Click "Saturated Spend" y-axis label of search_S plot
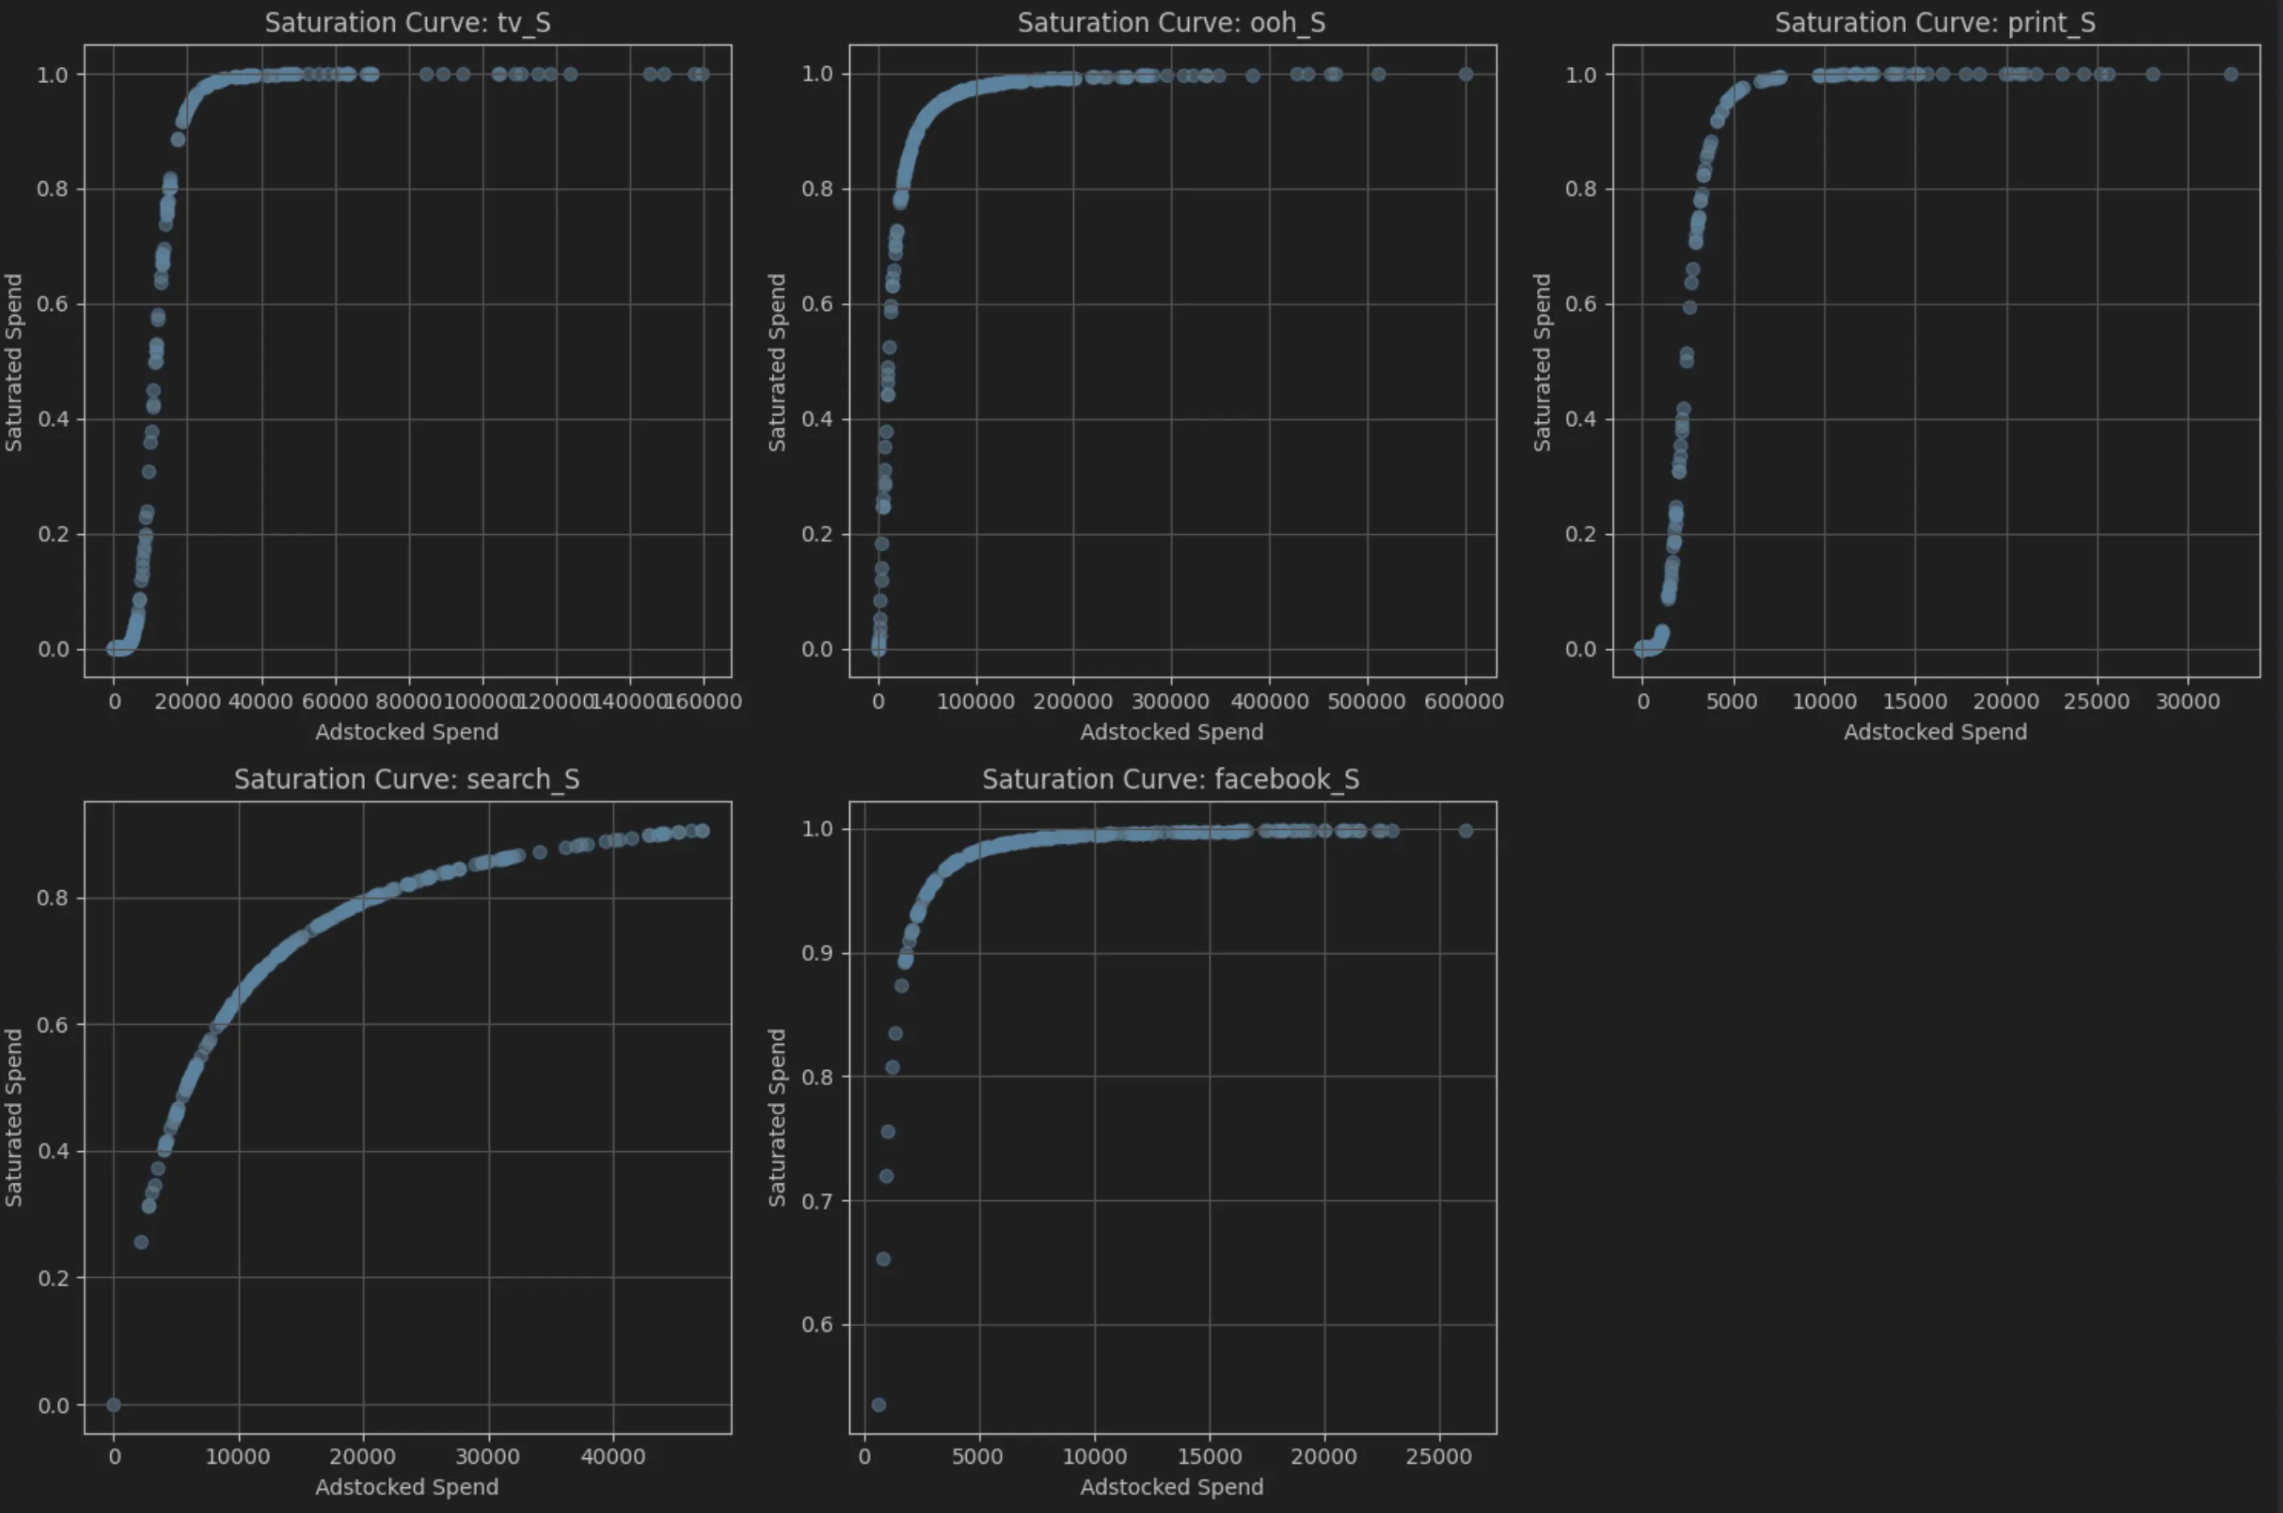2283x1513 pixels. [14, 1117]
